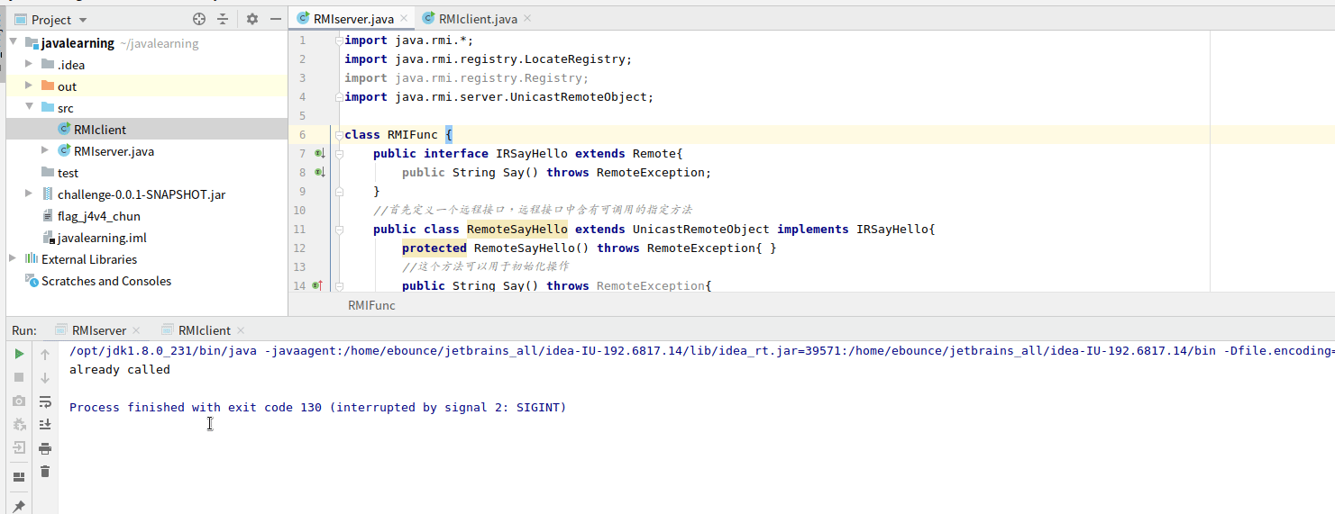Toggle scroll to end in Run console

pos(45,425)
